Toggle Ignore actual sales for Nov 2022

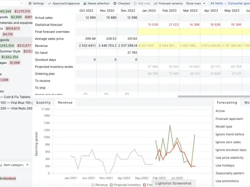[106, 94]
